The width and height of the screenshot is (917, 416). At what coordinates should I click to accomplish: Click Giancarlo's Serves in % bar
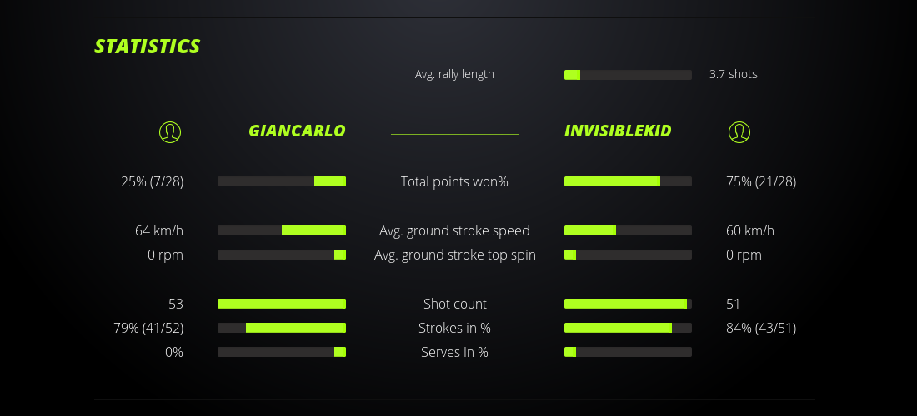click(282, 352)
